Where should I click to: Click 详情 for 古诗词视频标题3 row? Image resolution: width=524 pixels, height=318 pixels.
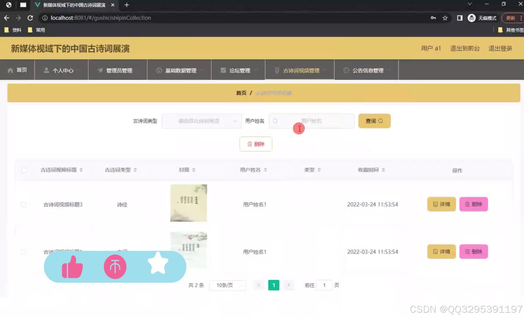click(442, 204)
